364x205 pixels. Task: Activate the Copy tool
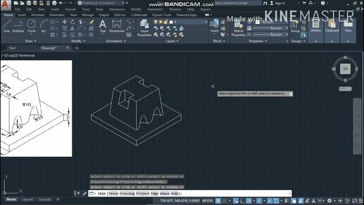coord(64,28)
